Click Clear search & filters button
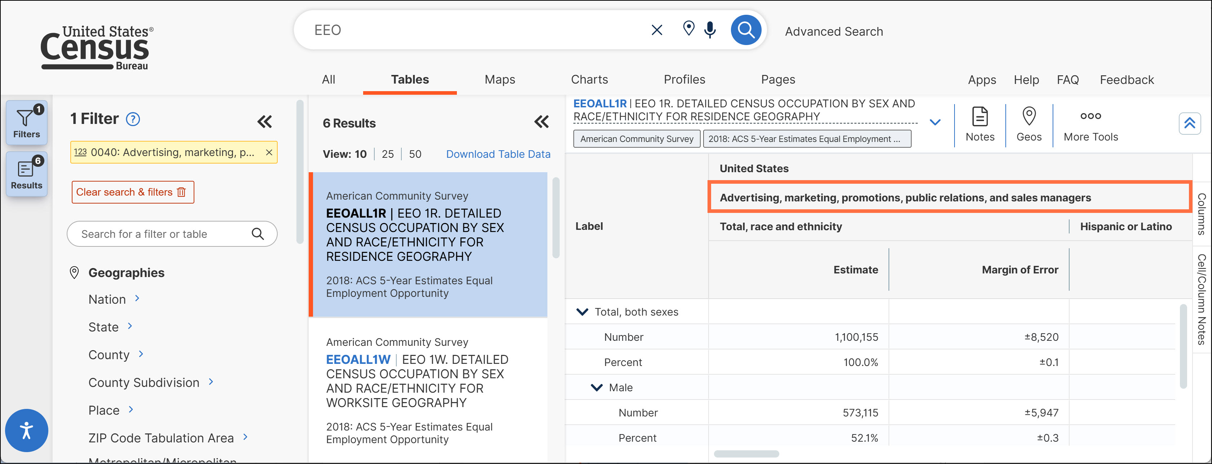 click(133, 192)
